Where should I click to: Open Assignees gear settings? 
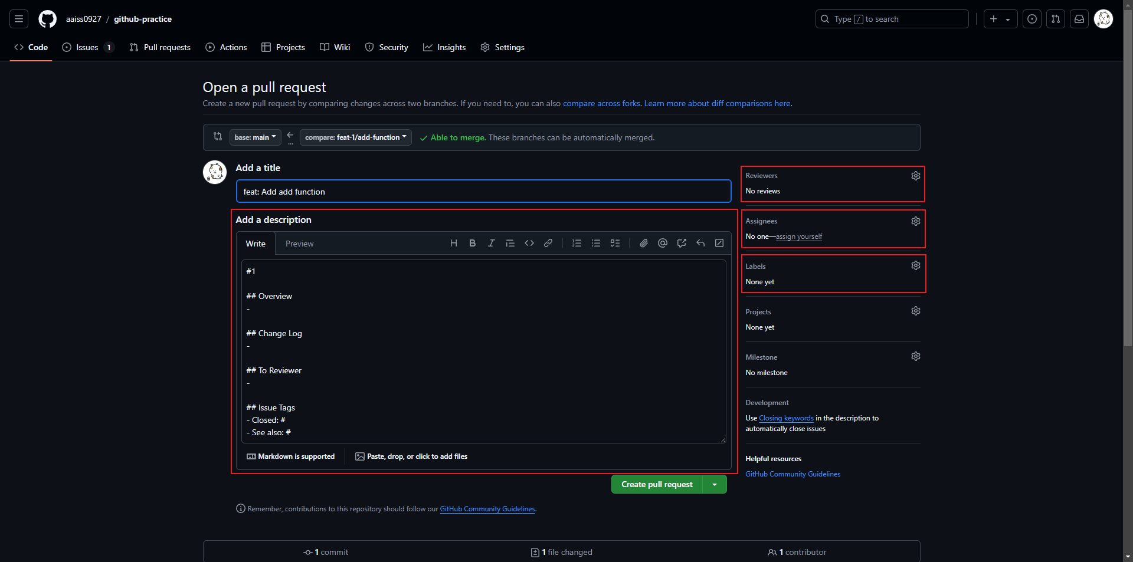click(x=916, y=221)
